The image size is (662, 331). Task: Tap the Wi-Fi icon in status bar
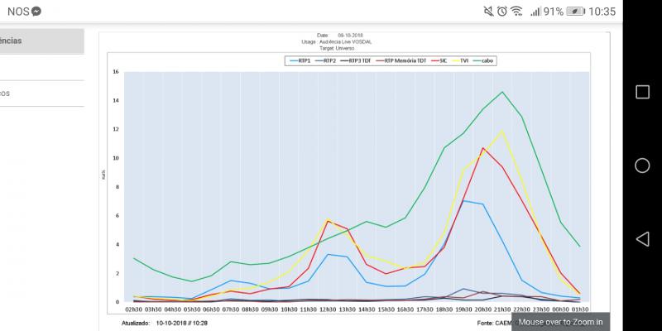pyautogui.click(x=516, y=12)
